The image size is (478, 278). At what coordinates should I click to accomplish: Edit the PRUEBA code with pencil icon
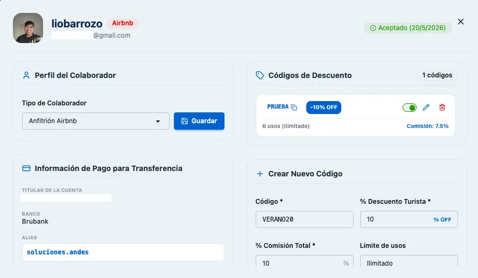tap(426, 108)
